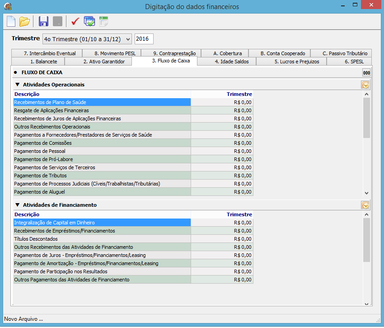
Task: Click the new file blank page icon
Action: (x=11, y=21)
